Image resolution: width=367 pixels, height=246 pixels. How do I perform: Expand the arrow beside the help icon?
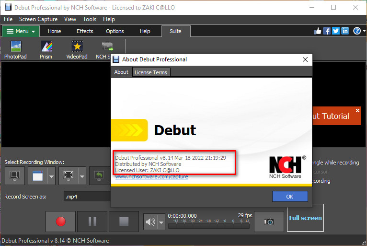click(x=364, y=31)
